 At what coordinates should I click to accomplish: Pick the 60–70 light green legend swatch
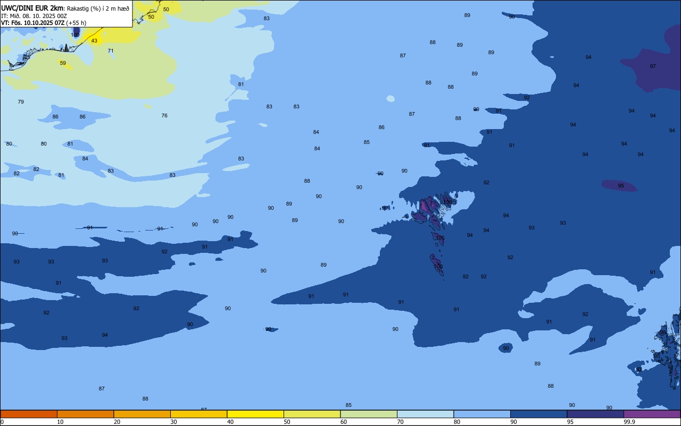(x=369, y=414)
